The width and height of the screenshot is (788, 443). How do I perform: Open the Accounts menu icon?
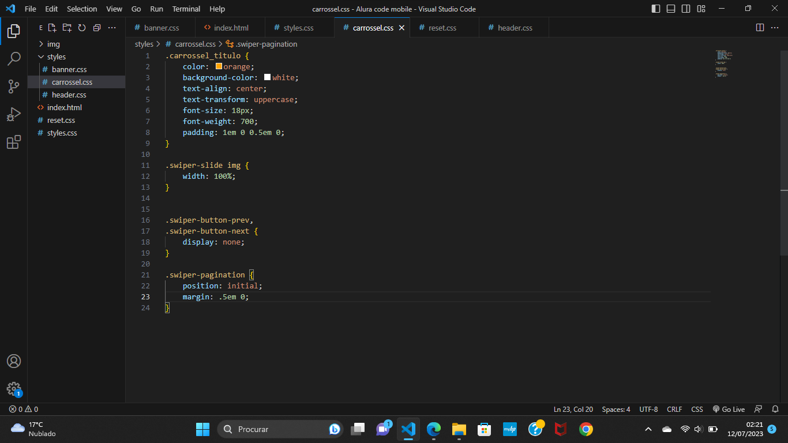pos(14,361)
